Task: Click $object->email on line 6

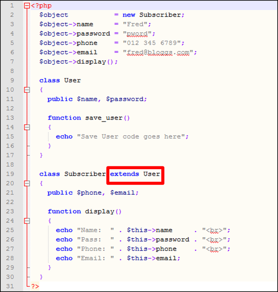Action: (68, 52)
